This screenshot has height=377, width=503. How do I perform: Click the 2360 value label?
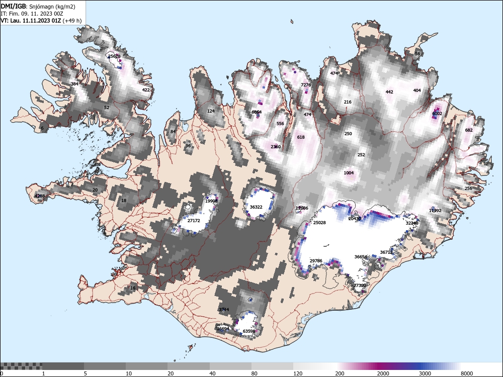pos(276,146)
